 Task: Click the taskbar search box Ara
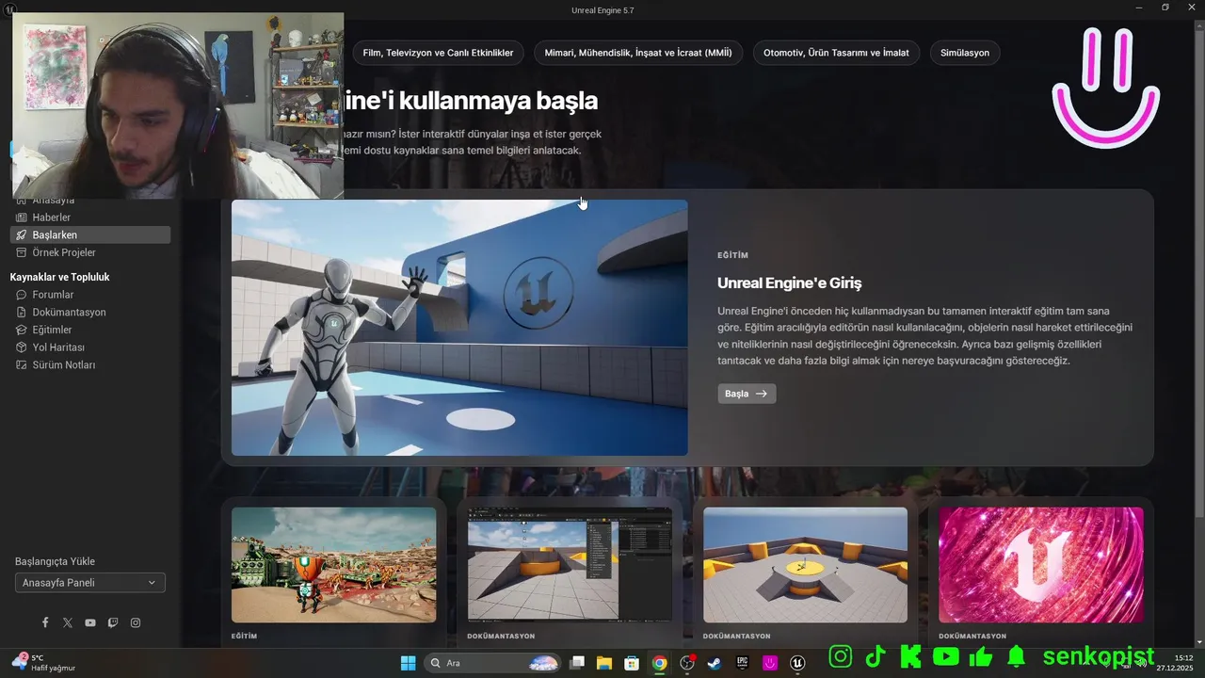[492, 663]
